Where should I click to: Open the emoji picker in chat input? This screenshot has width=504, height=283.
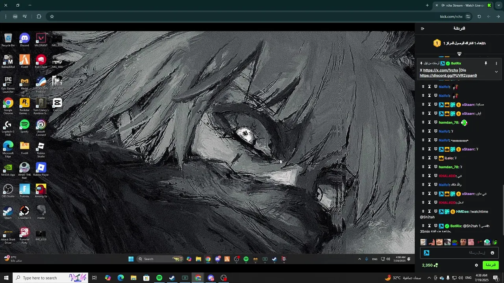pyautogui.click(x=492, y=253)
